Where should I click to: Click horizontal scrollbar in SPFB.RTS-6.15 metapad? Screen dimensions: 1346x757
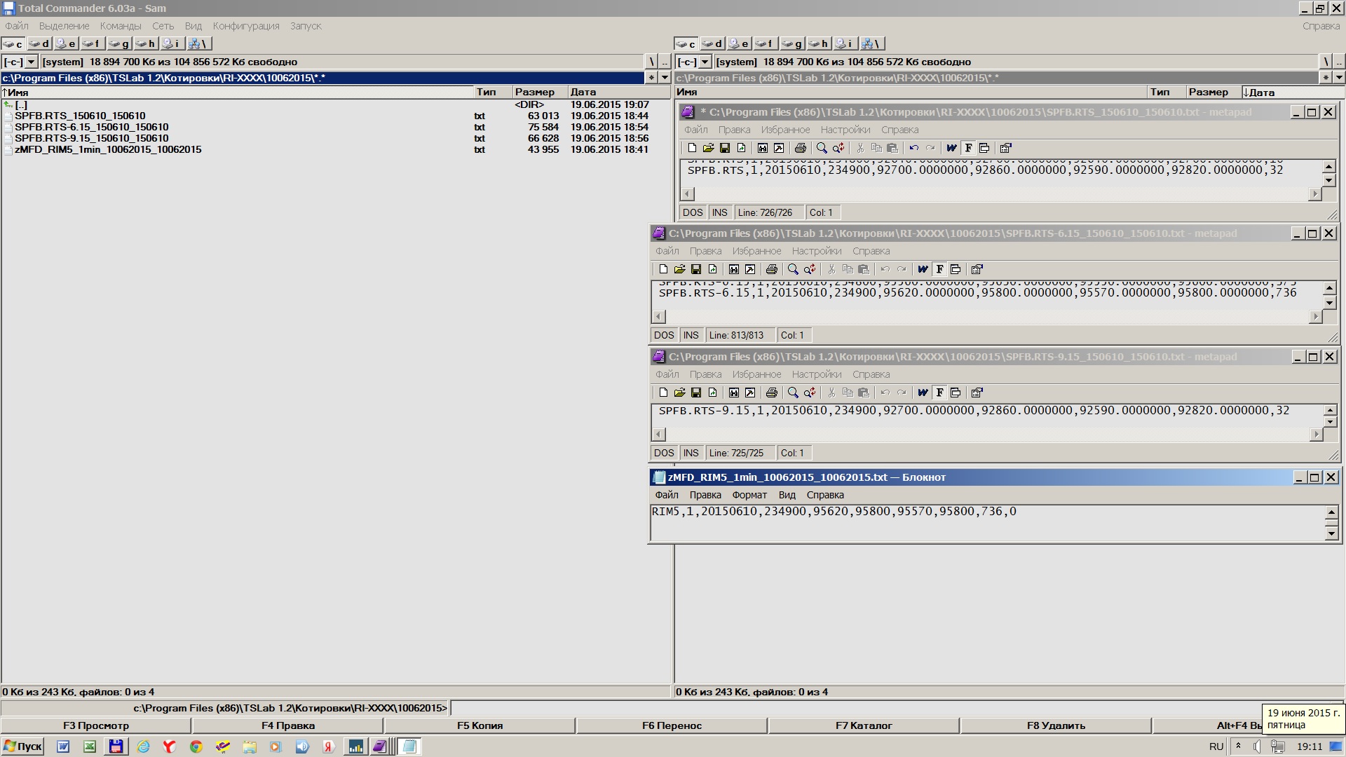coord(981,317)
